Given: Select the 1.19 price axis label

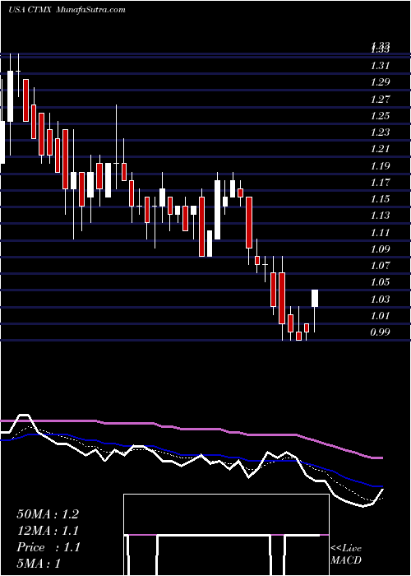Looking at the screenshot, I should (x=380, y=166).
